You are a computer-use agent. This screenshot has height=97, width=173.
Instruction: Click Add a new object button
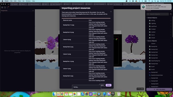pyautogui.click(x=159, y=89)
